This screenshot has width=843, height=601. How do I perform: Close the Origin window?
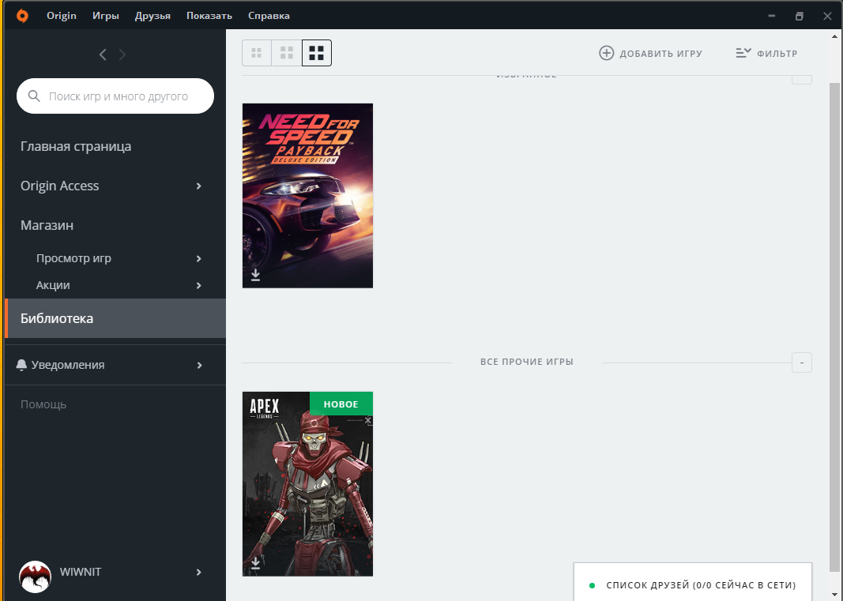(x=827, y=16)
